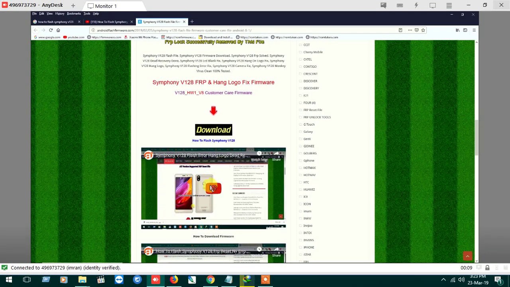The width and height of the screenshot is (510, 287).
Task: Open INTEX category link
Action: (x=307, y=233)
